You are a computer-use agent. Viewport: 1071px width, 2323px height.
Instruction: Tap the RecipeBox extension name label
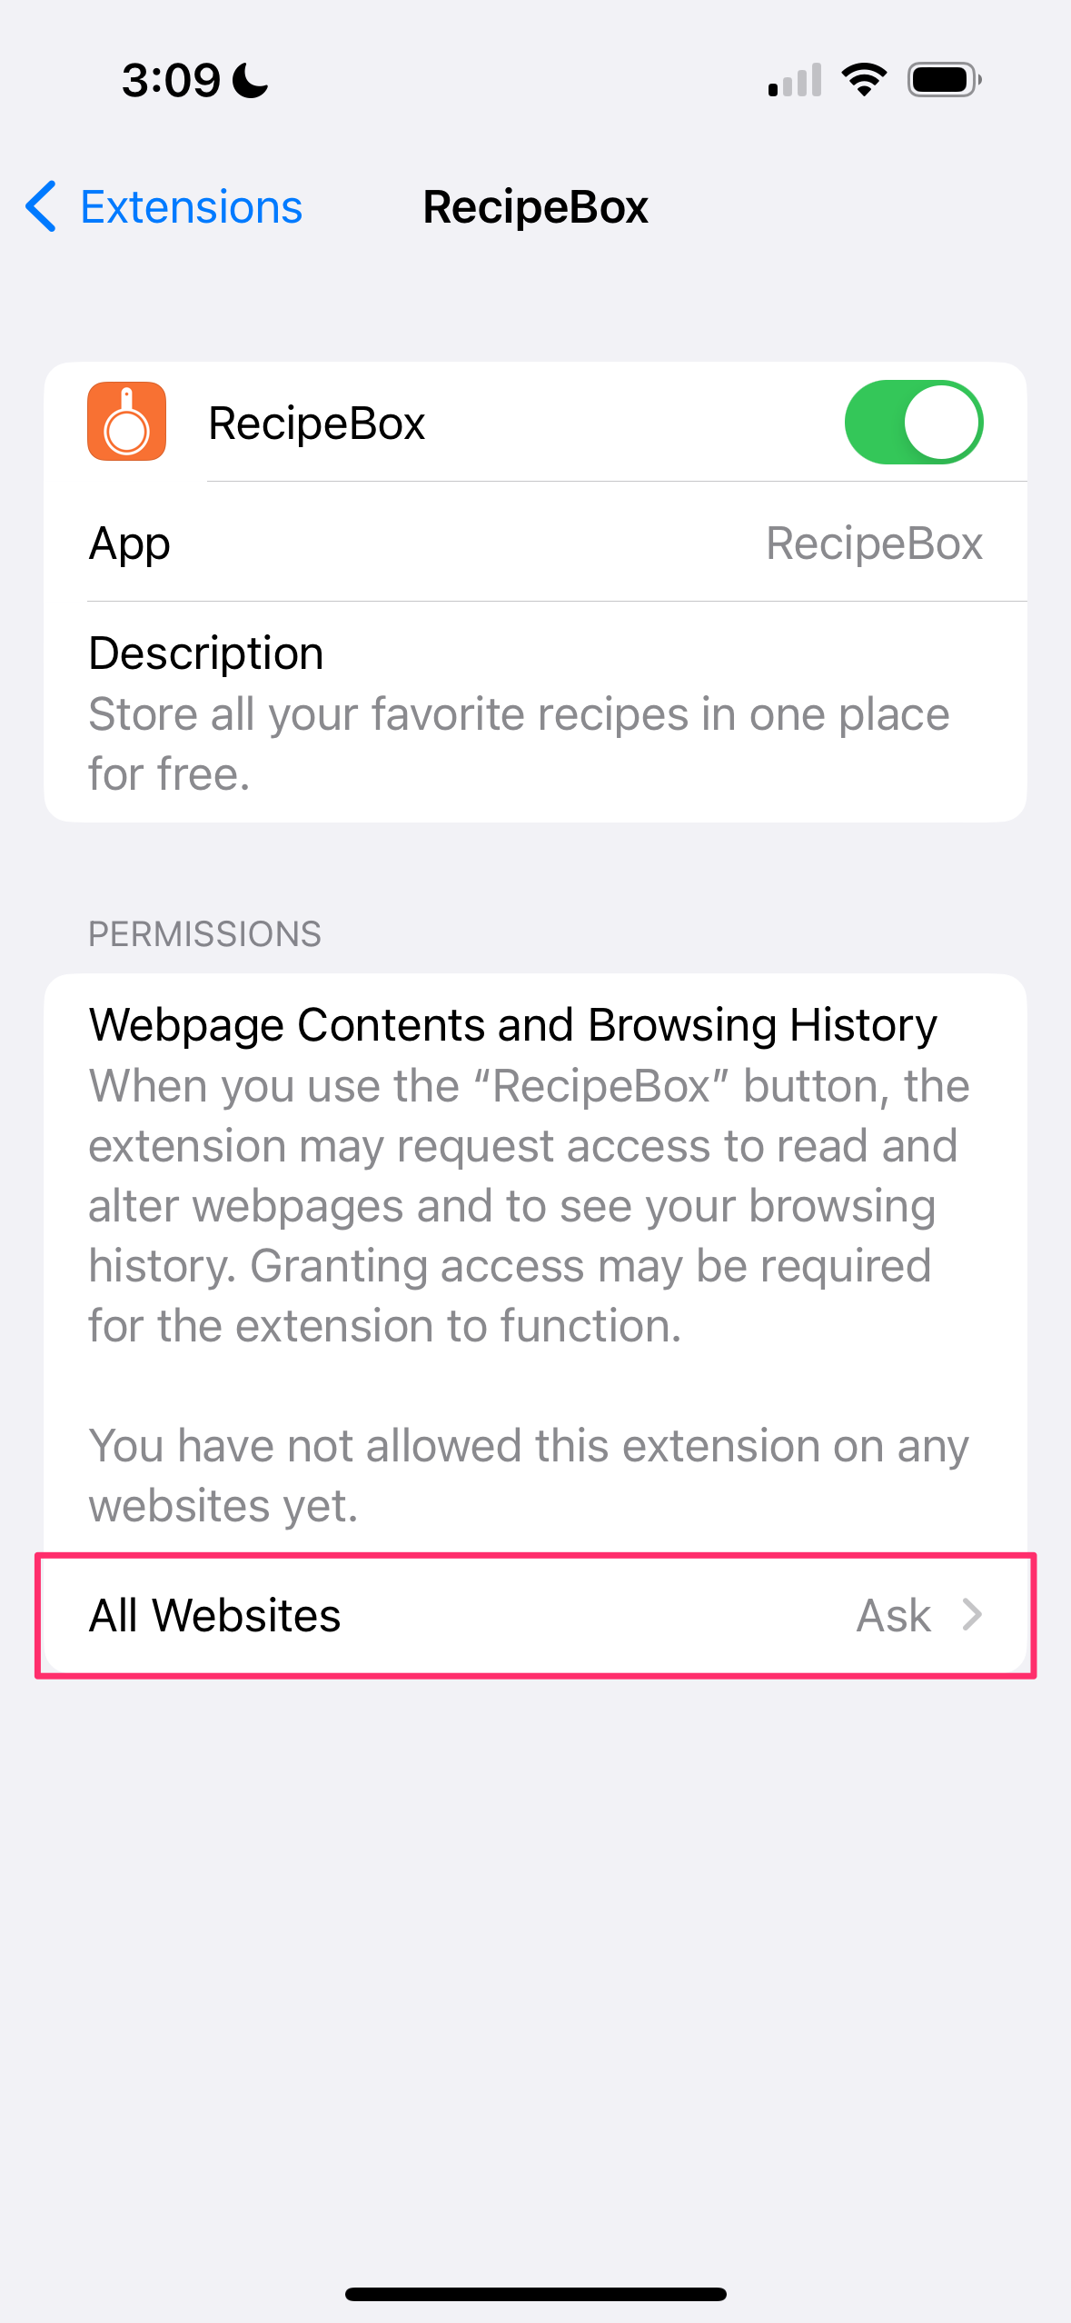pyautogui.click(x=317, y=423)
